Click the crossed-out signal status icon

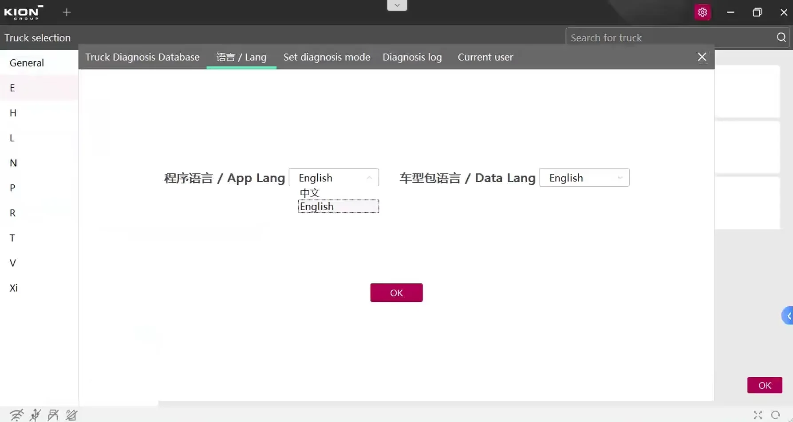[x=71, y=415]
